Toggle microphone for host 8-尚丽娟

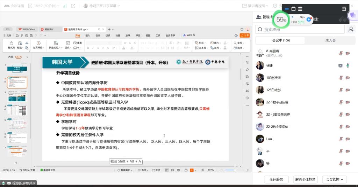(341, 53)
